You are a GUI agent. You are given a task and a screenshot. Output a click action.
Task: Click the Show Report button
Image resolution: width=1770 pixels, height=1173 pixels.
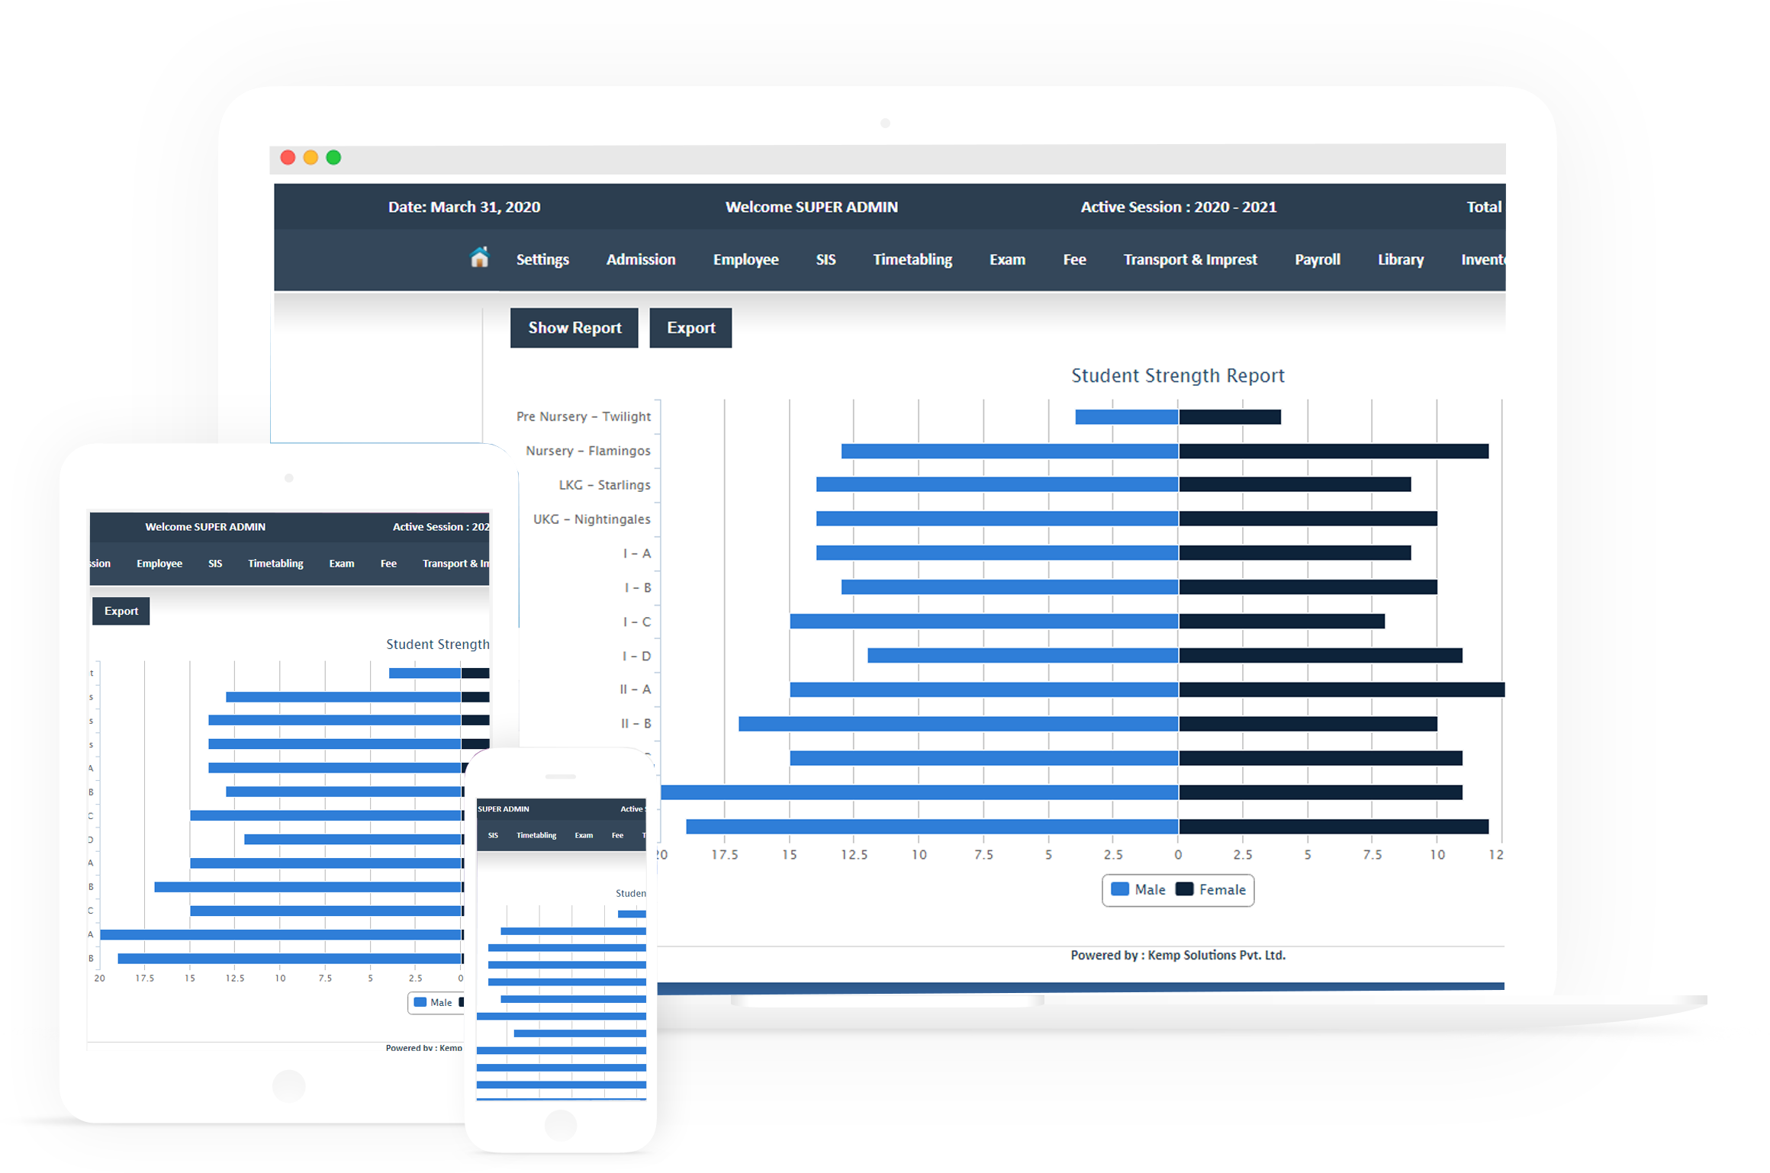click(x=574, y=328)
